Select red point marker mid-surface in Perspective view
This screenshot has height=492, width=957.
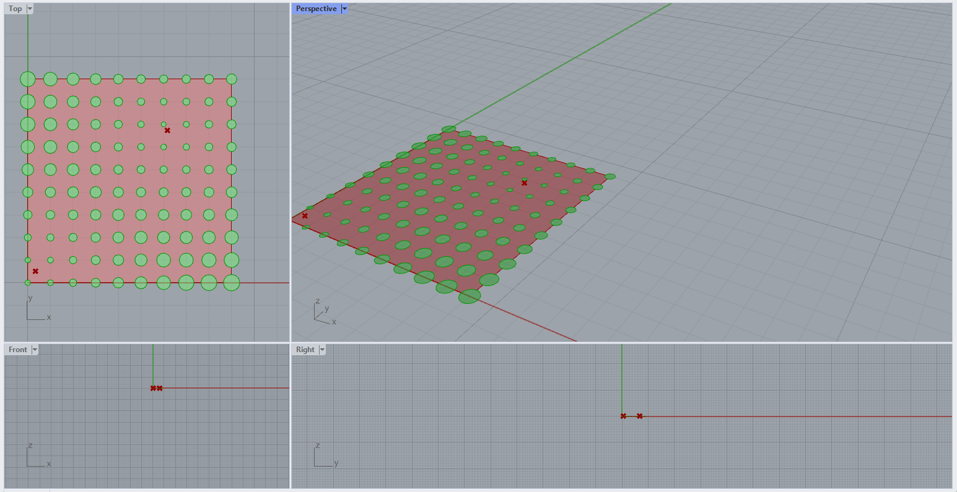tap(525, 183)
